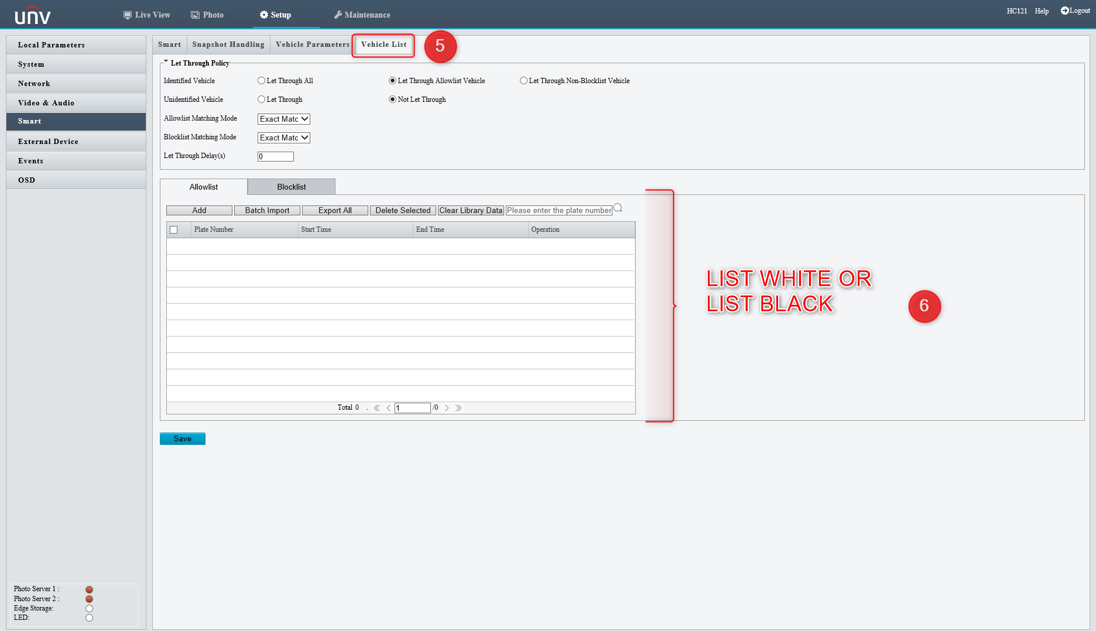Select the Setup gear icon
The width and height of the screenshot is (1096, 631).
coord(265,15)
